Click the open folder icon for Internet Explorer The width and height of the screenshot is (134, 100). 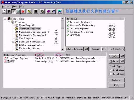(16, 29)
